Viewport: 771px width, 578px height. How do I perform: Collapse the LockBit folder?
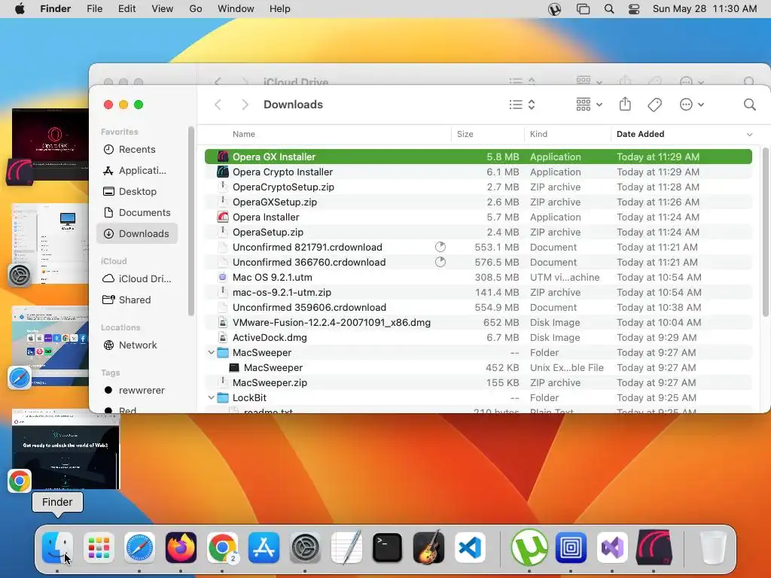point(211,397)
